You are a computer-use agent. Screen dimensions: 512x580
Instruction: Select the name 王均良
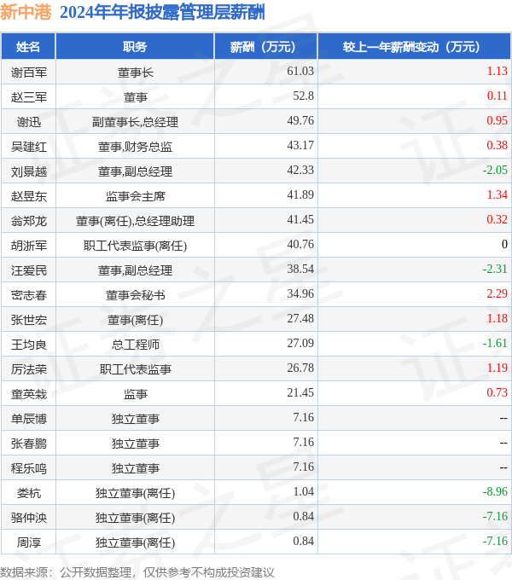pos(29,345)
